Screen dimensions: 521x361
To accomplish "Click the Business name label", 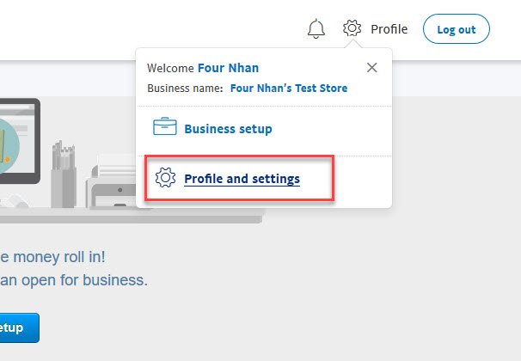I will pyautogui.click(x=185, y=89).
